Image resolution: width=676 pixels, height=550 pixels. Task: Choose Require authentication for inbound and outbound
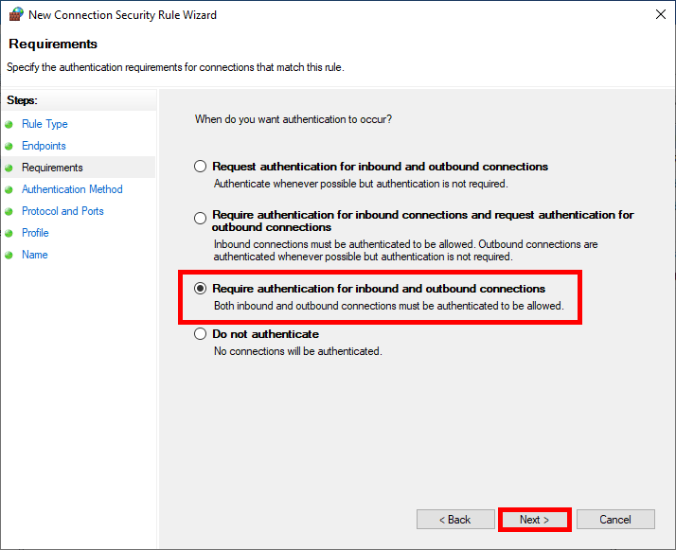click(x=200, y=289)
